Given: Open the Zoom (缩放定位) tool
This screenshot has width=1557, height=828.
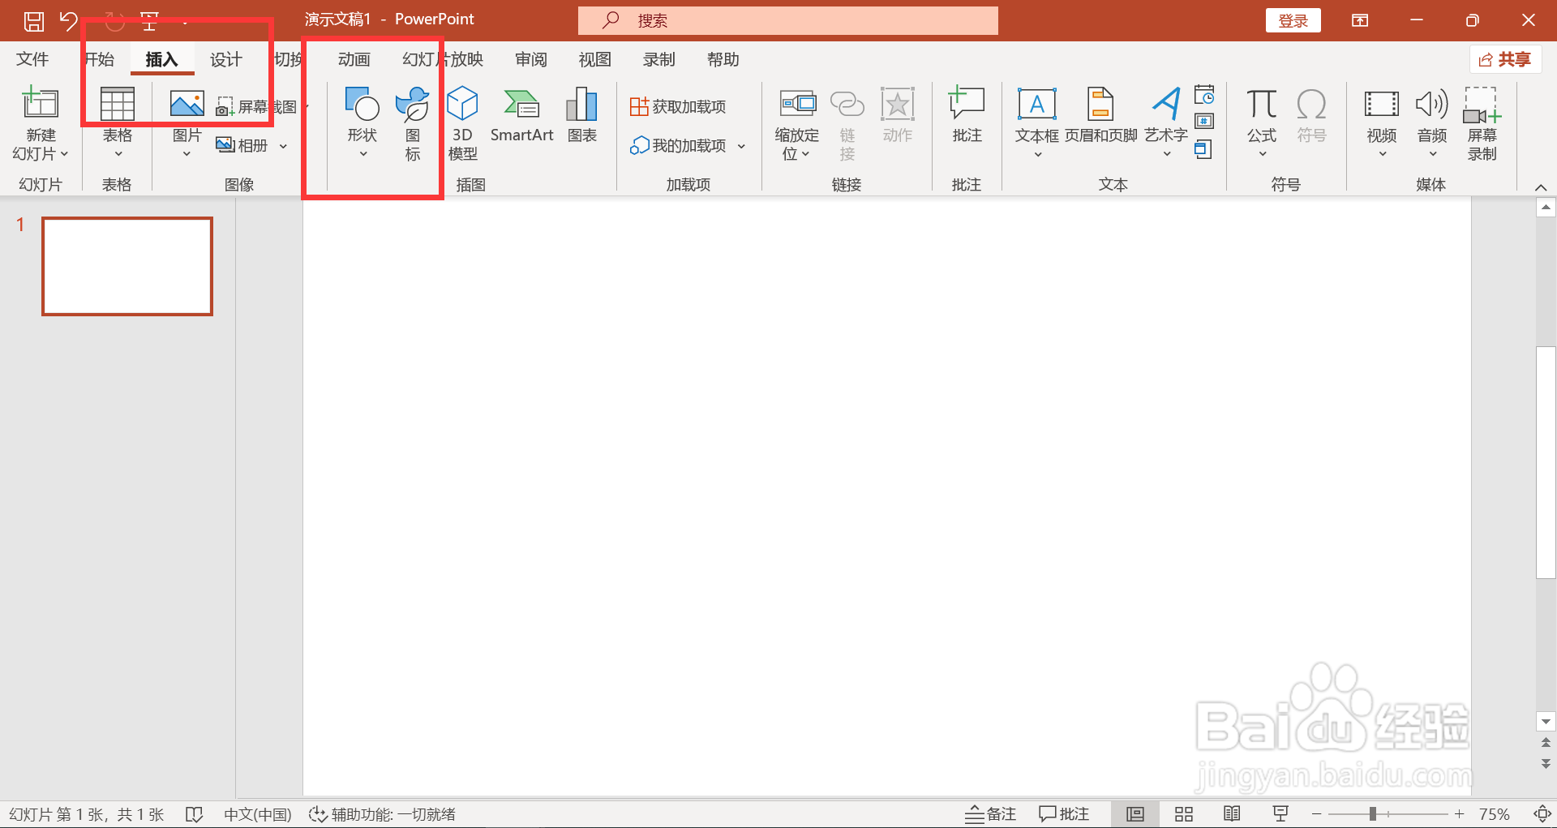Looking at the screenshot, I should point(796,124).
